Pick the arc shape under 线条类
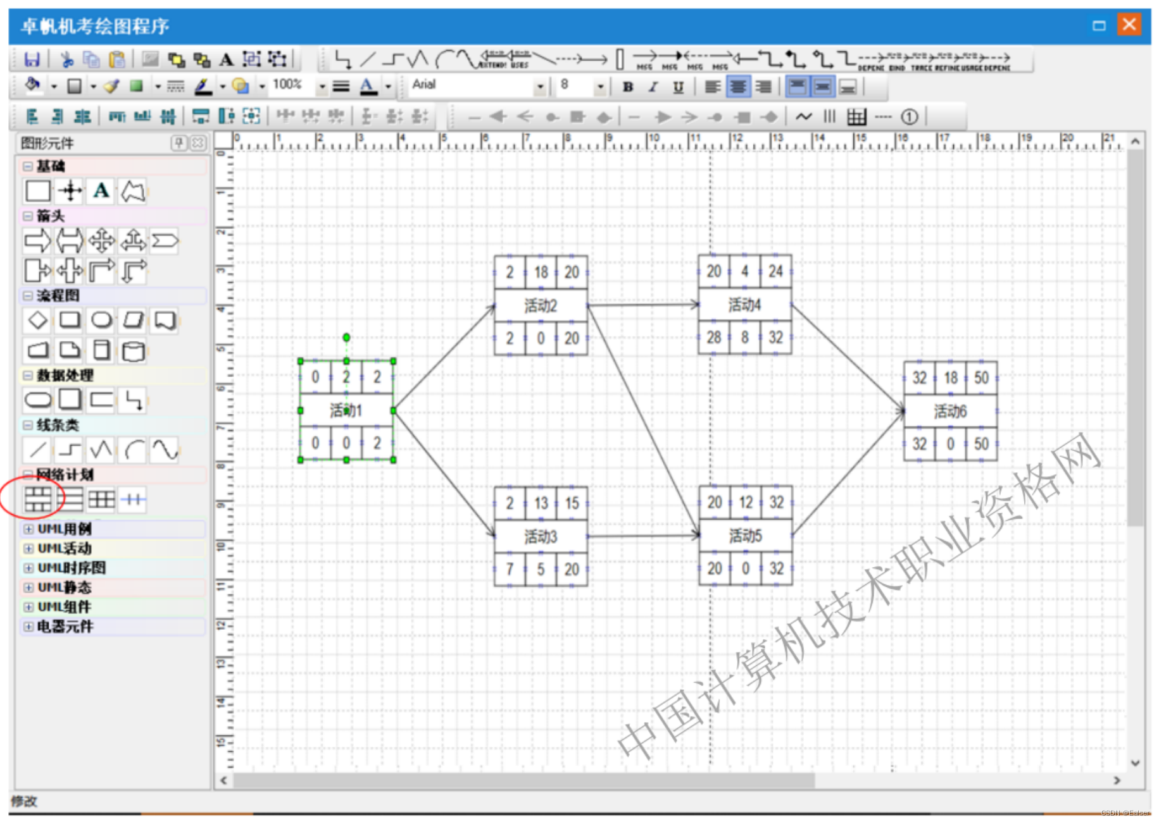Image resolution: width=1159 pixels, height=822 pixels. 133,450
